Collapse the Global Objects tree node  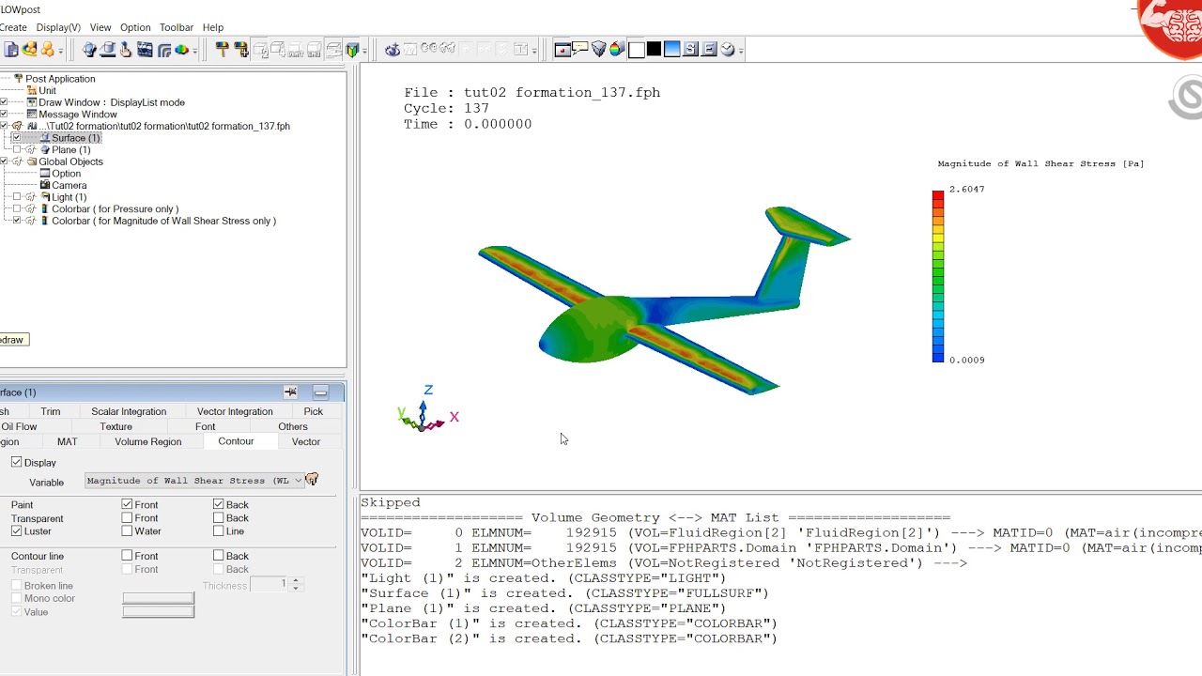[4, 161]
